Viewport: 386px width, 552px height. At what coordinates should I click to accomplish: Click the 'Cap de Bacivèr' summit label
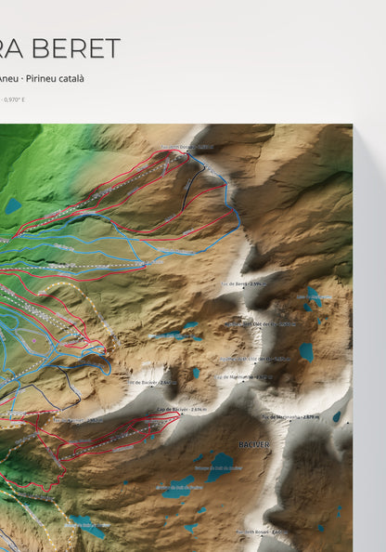tap(181, 410)
